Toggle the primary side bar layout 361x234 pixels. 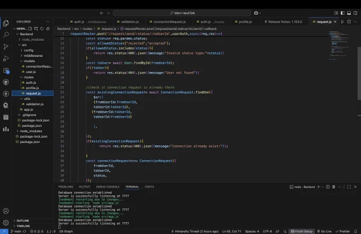(342, 13)
